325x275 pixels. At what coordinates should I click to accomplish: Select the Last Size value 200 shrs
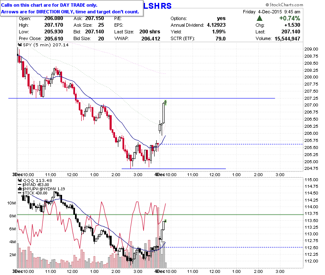pos(150,32)
